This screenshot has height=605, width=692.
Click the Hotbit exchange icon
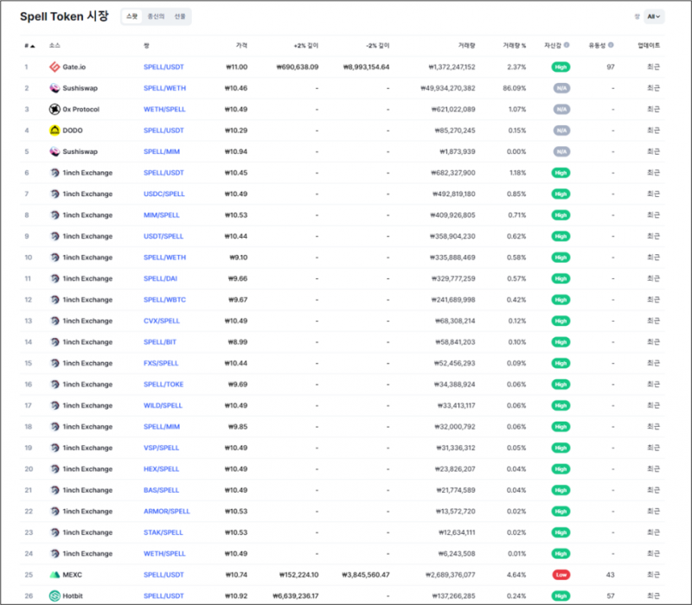[x=53, y=595]
